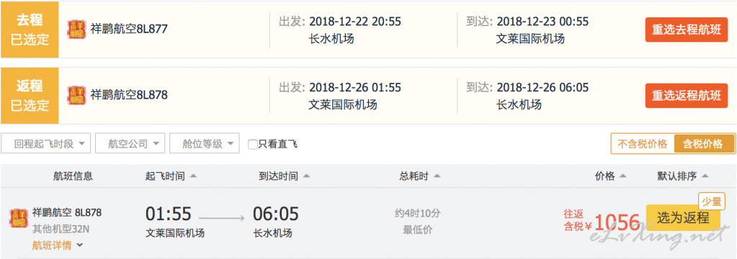
Task: Click the 返程已选定 label tab
Action: pyautogui.click(x=30, y=96)
